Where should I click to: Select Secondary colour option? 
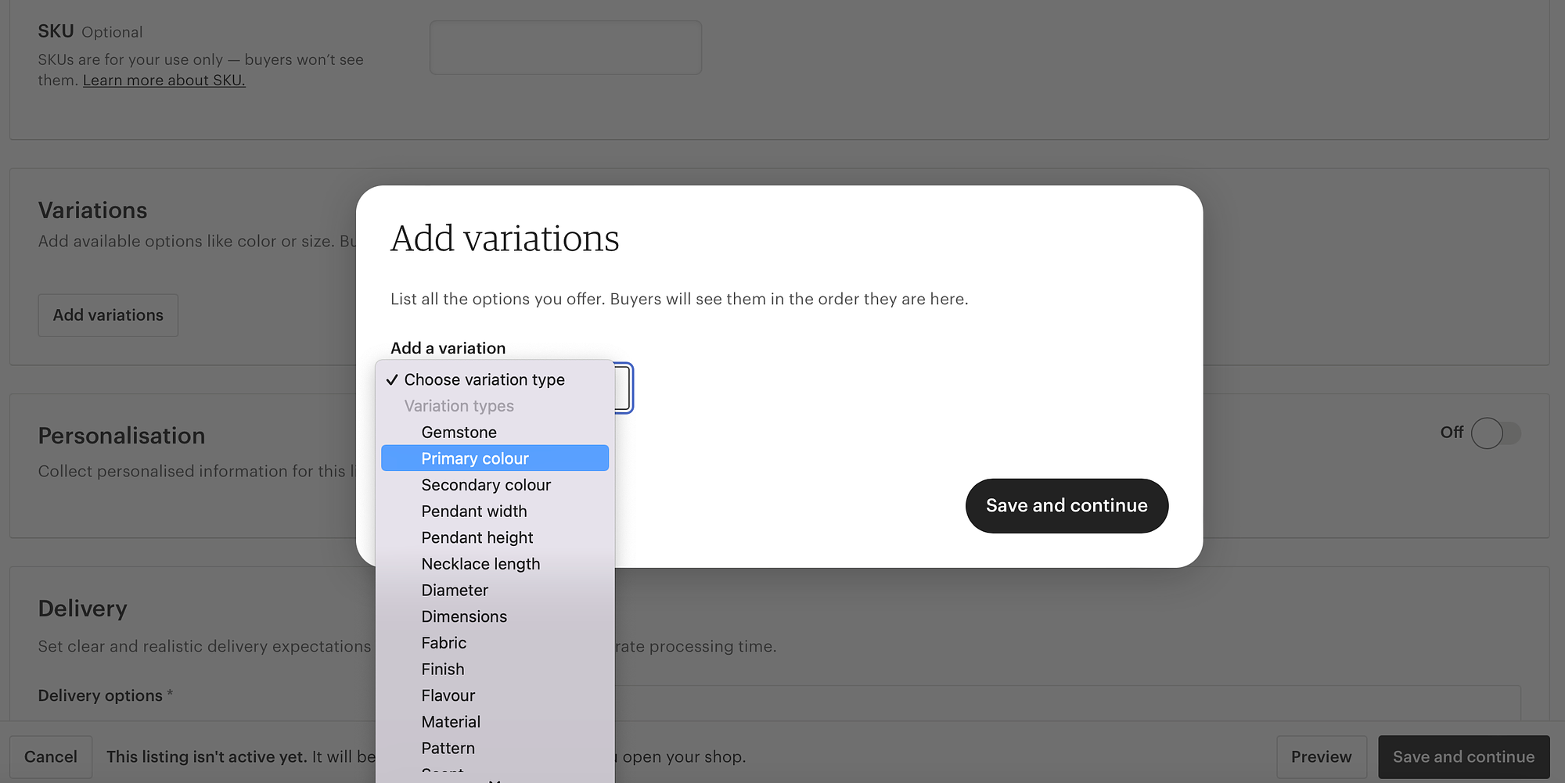(495, 485)
